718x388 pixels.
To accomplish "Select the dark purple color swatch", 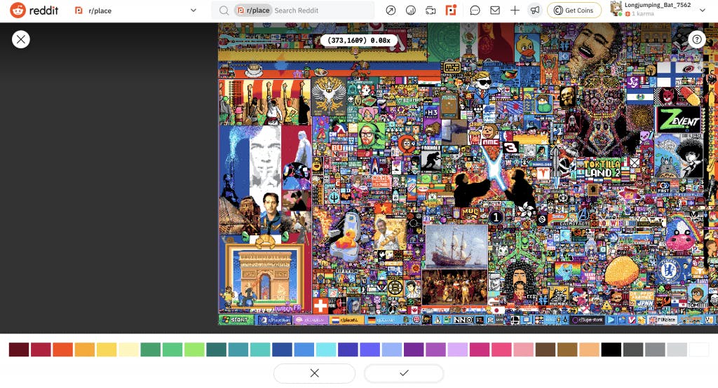I will (414, 349).
